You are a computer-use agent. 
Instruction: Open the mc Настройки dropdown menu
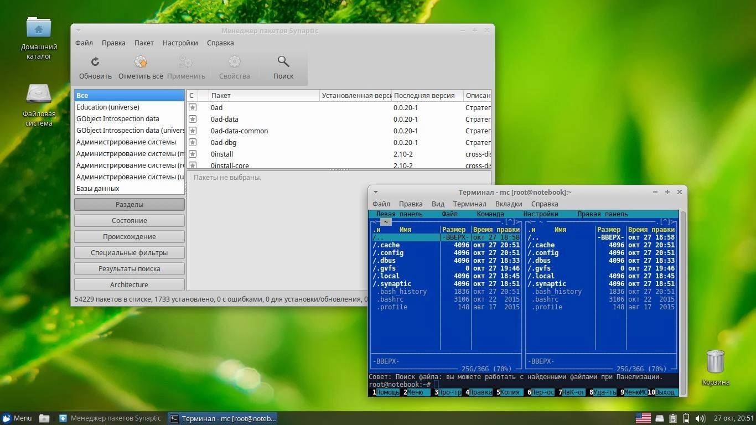coord(541,214)
